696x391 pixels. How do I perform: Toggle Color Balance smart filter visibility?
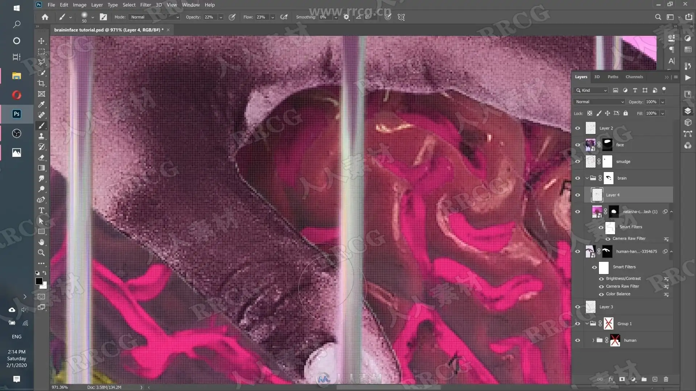601,294
